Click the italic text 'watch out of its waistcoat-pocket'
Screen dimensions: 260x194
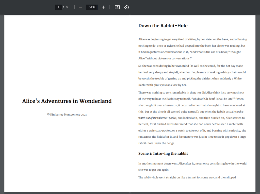point(157,118)
